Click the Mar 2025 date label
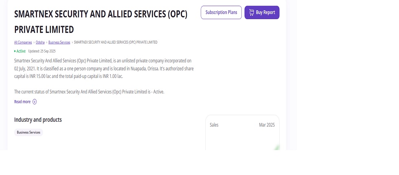399x175 pixels. [x=267, y=125]
